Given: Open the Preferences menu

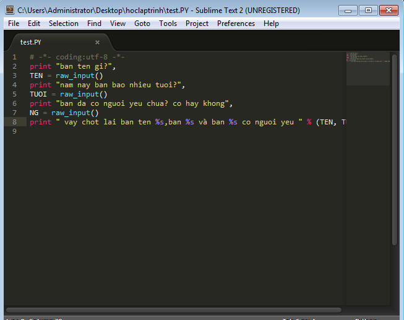Looking at the screenshot, I should 236,24.
